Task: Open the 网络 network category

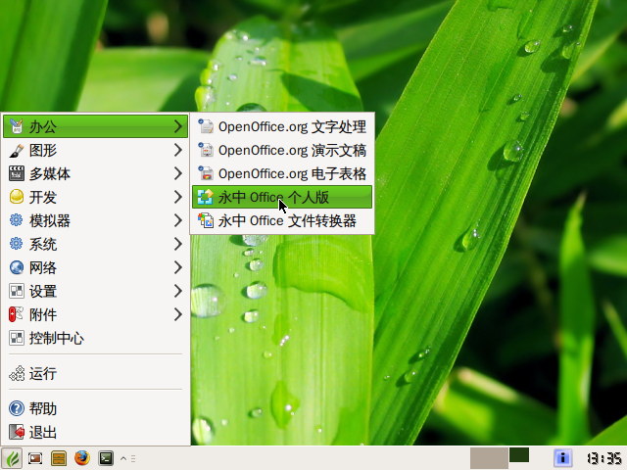Action: tap(95, 267)
